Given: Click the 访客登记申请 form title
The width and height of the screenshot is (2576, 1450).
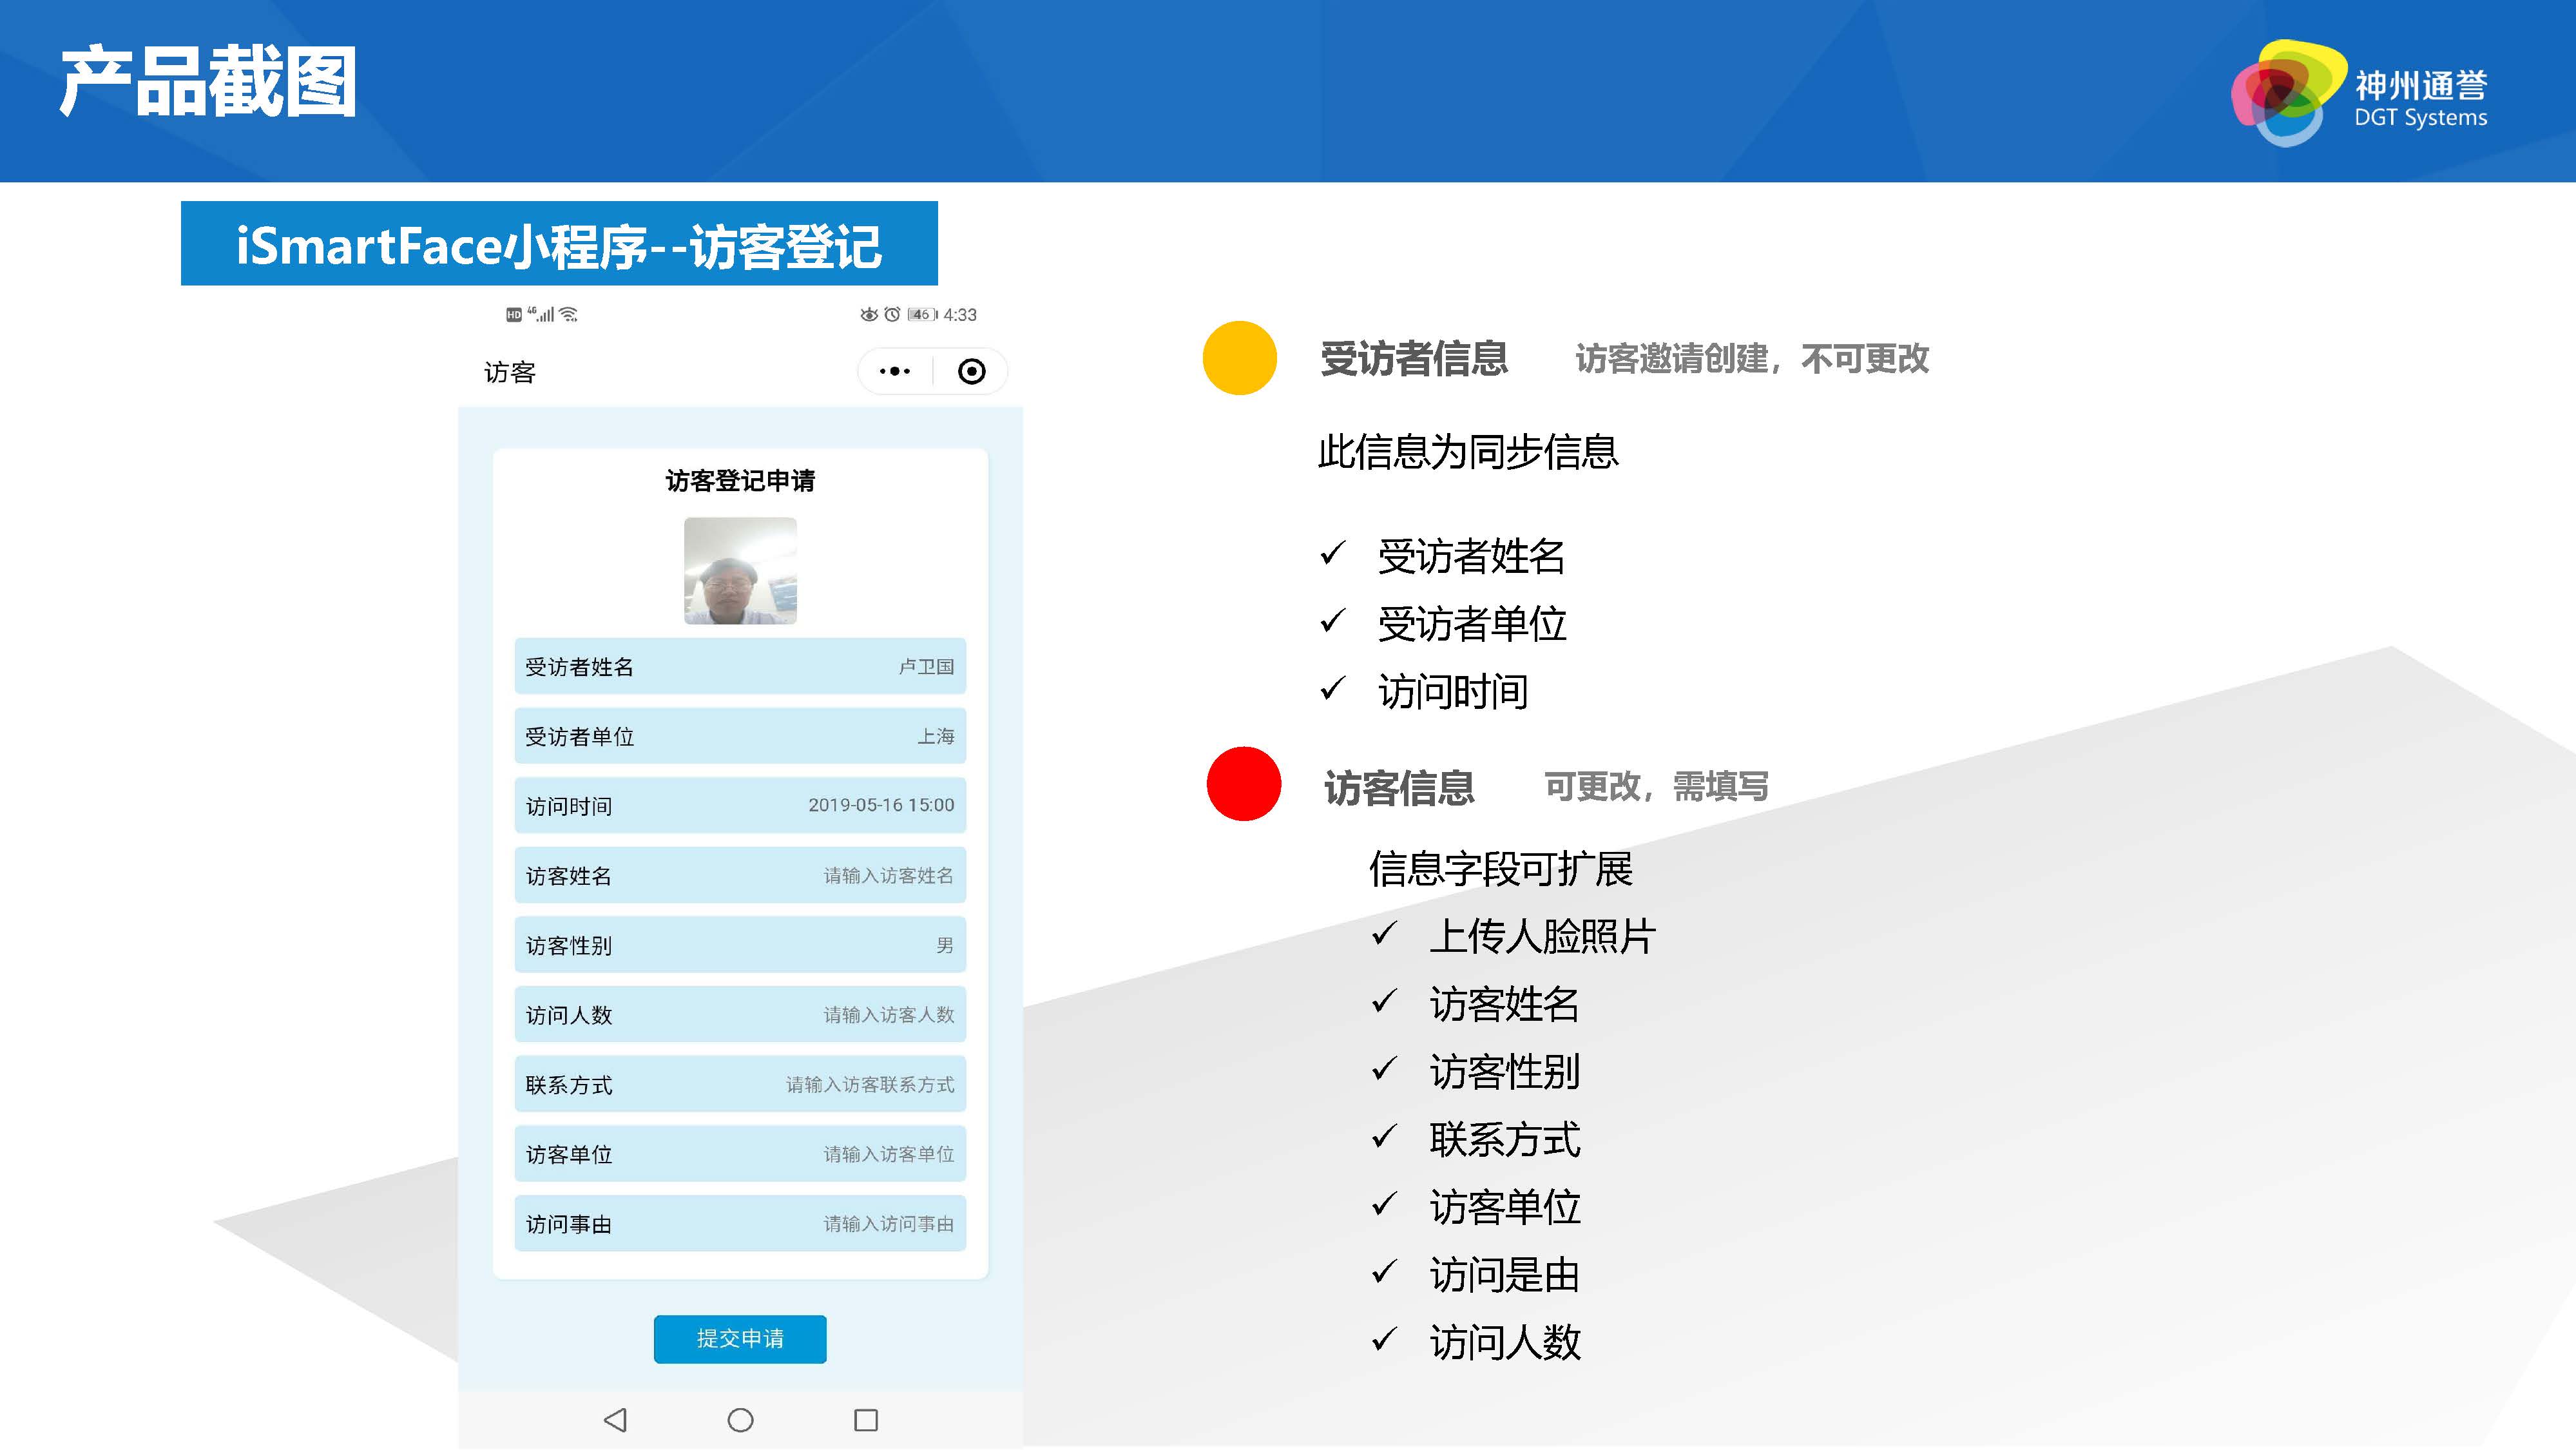Looking at the screenshot, I should tap(740, 481).
